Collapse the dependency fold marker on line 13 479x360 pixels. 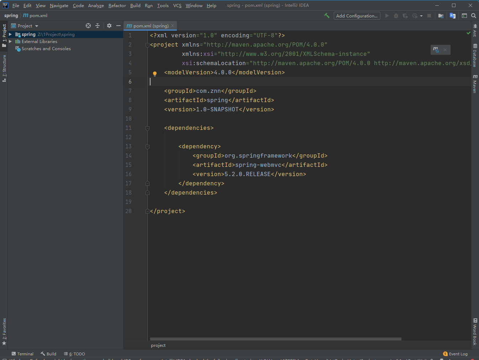pyautogui.click(x=147, y=147)
